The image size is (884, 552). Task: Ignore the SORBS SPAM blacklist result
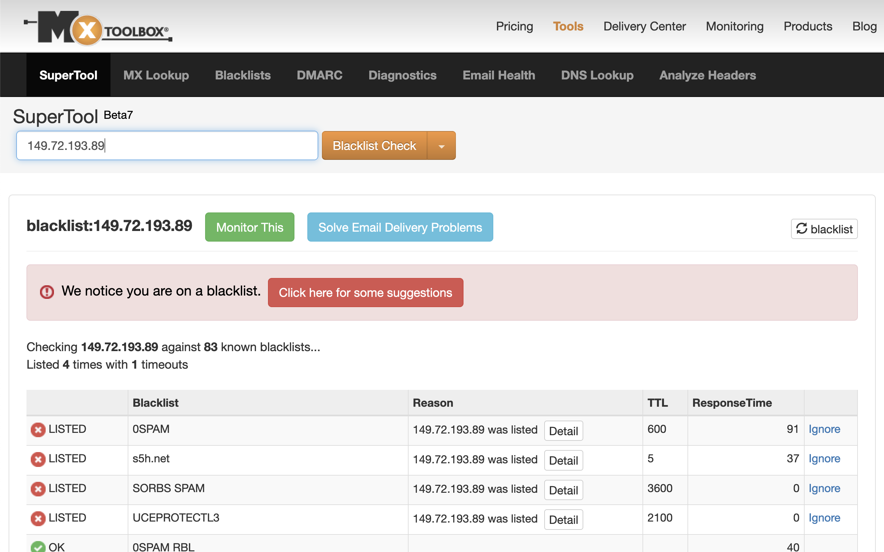click(x=824, y=488)
